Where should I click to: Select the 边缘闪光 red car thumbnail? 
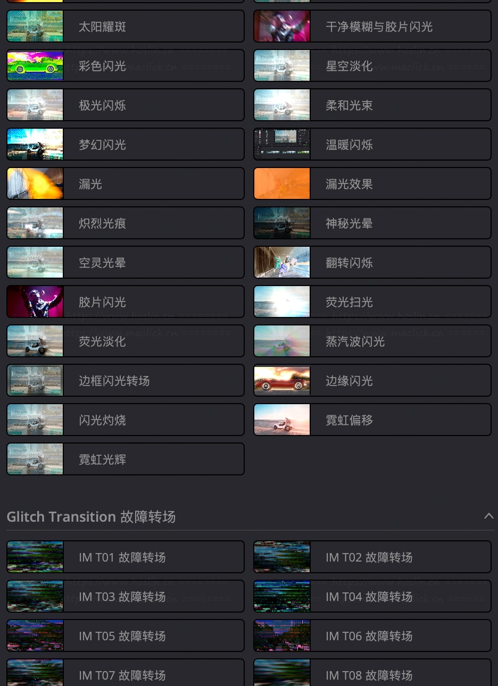pos(282,381)
